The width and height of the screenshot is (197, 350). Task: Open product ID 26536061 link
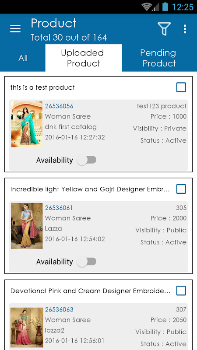click(59, 208)
